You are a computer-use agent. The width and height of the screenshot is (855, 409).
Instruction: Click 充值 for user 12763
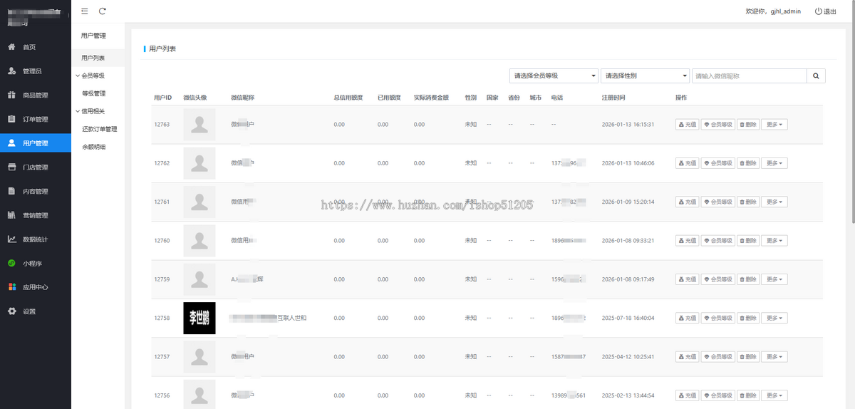click(687, 125)
